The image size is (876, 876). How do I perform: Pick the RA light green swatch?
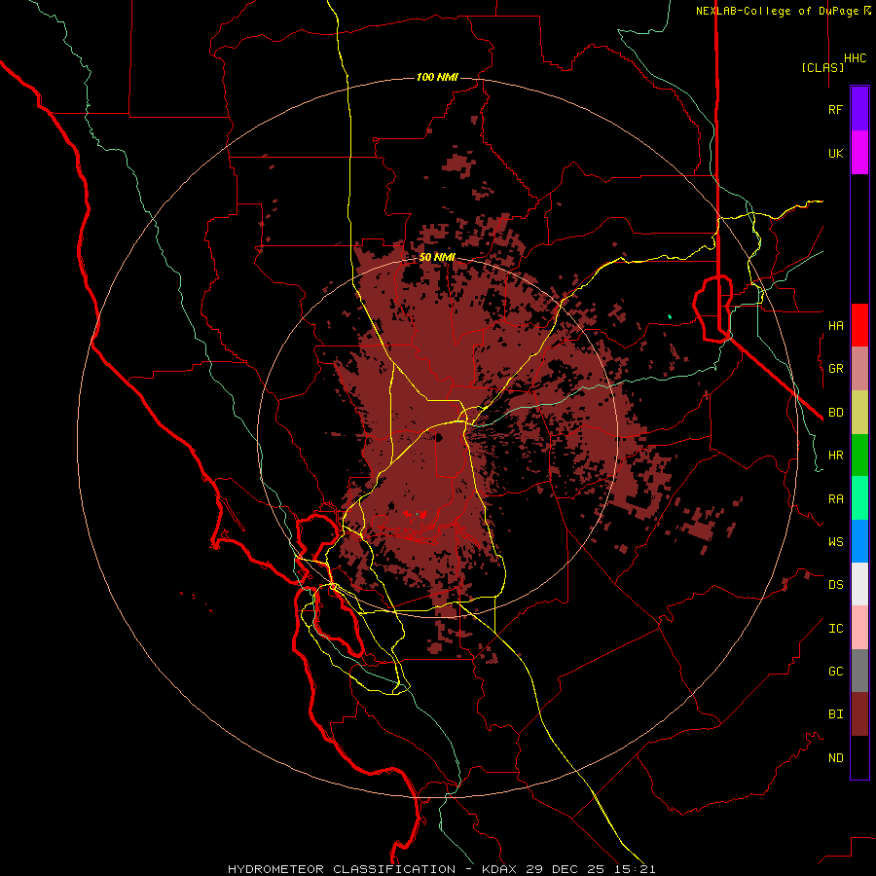859,498
